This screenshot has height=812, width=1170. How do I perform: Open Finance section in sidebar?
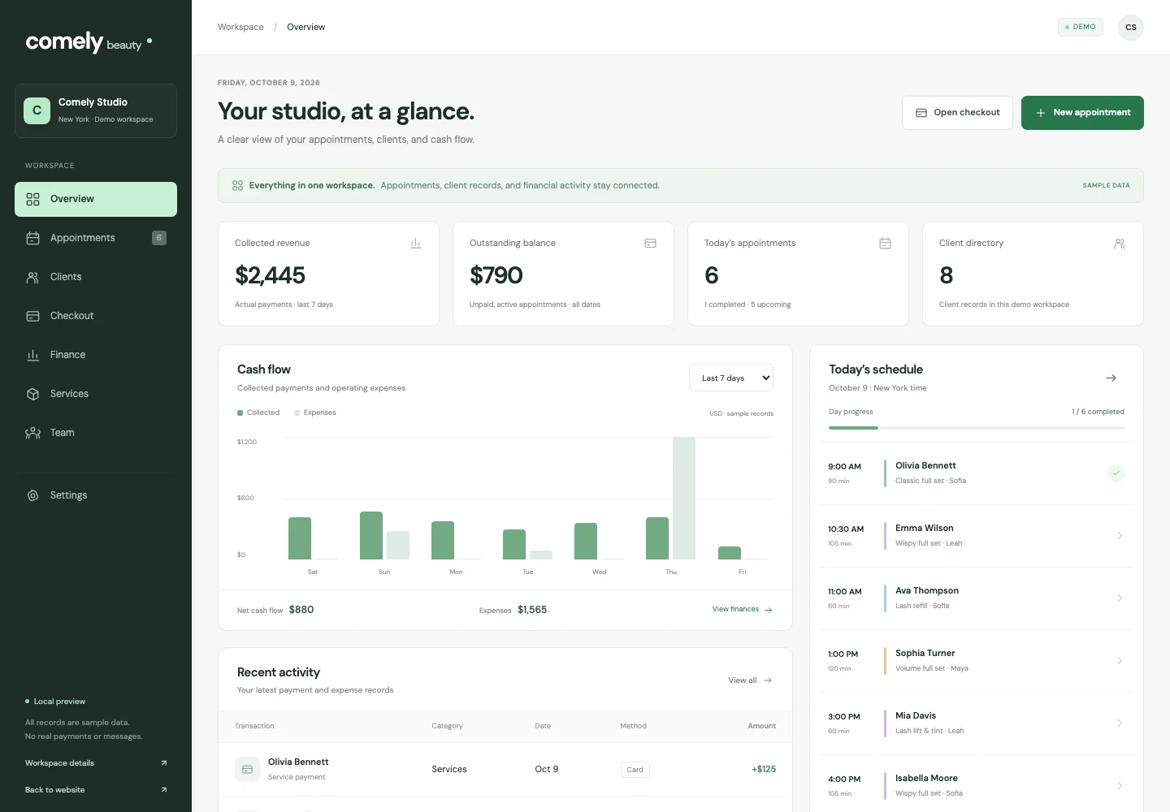point(96,355)
